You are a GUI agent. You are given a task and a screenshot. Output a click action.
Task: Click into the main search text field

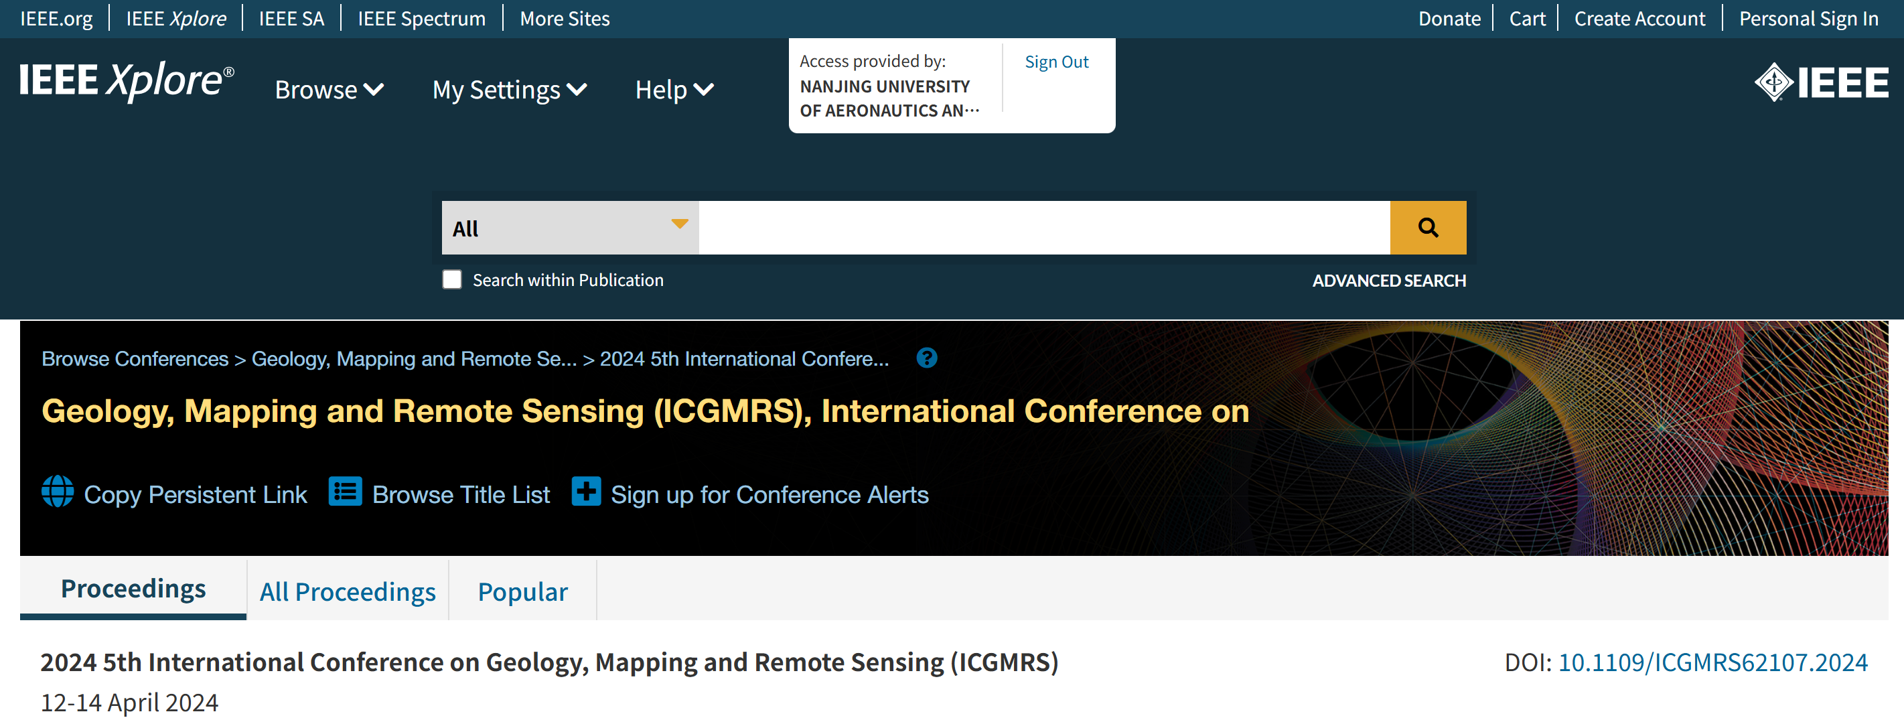pos(1043,228)
